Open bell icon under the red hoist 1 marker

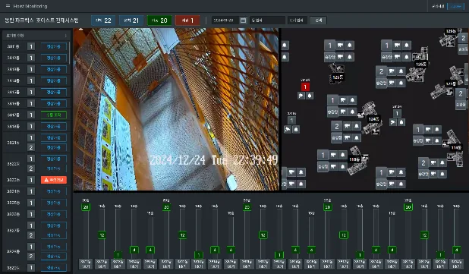310,96
